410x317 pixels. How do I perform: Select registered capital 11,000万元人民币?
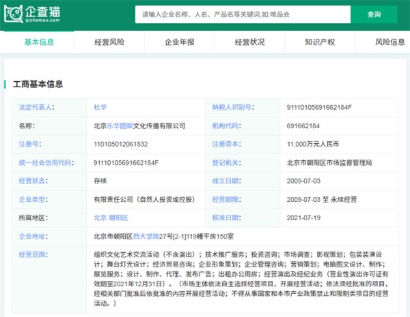313,144
